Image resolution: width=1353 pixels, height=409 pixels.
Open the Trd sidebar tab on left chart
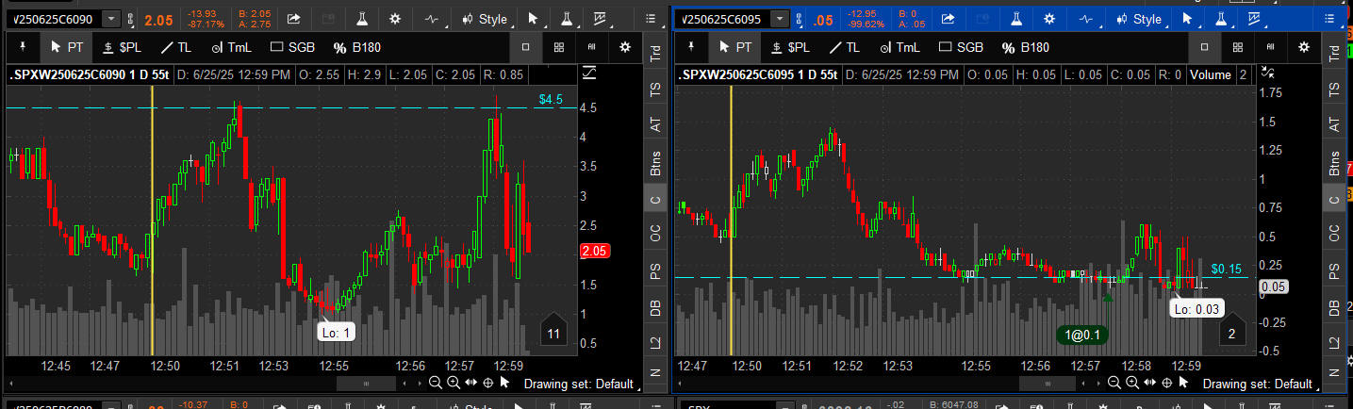tap(656, 56)
